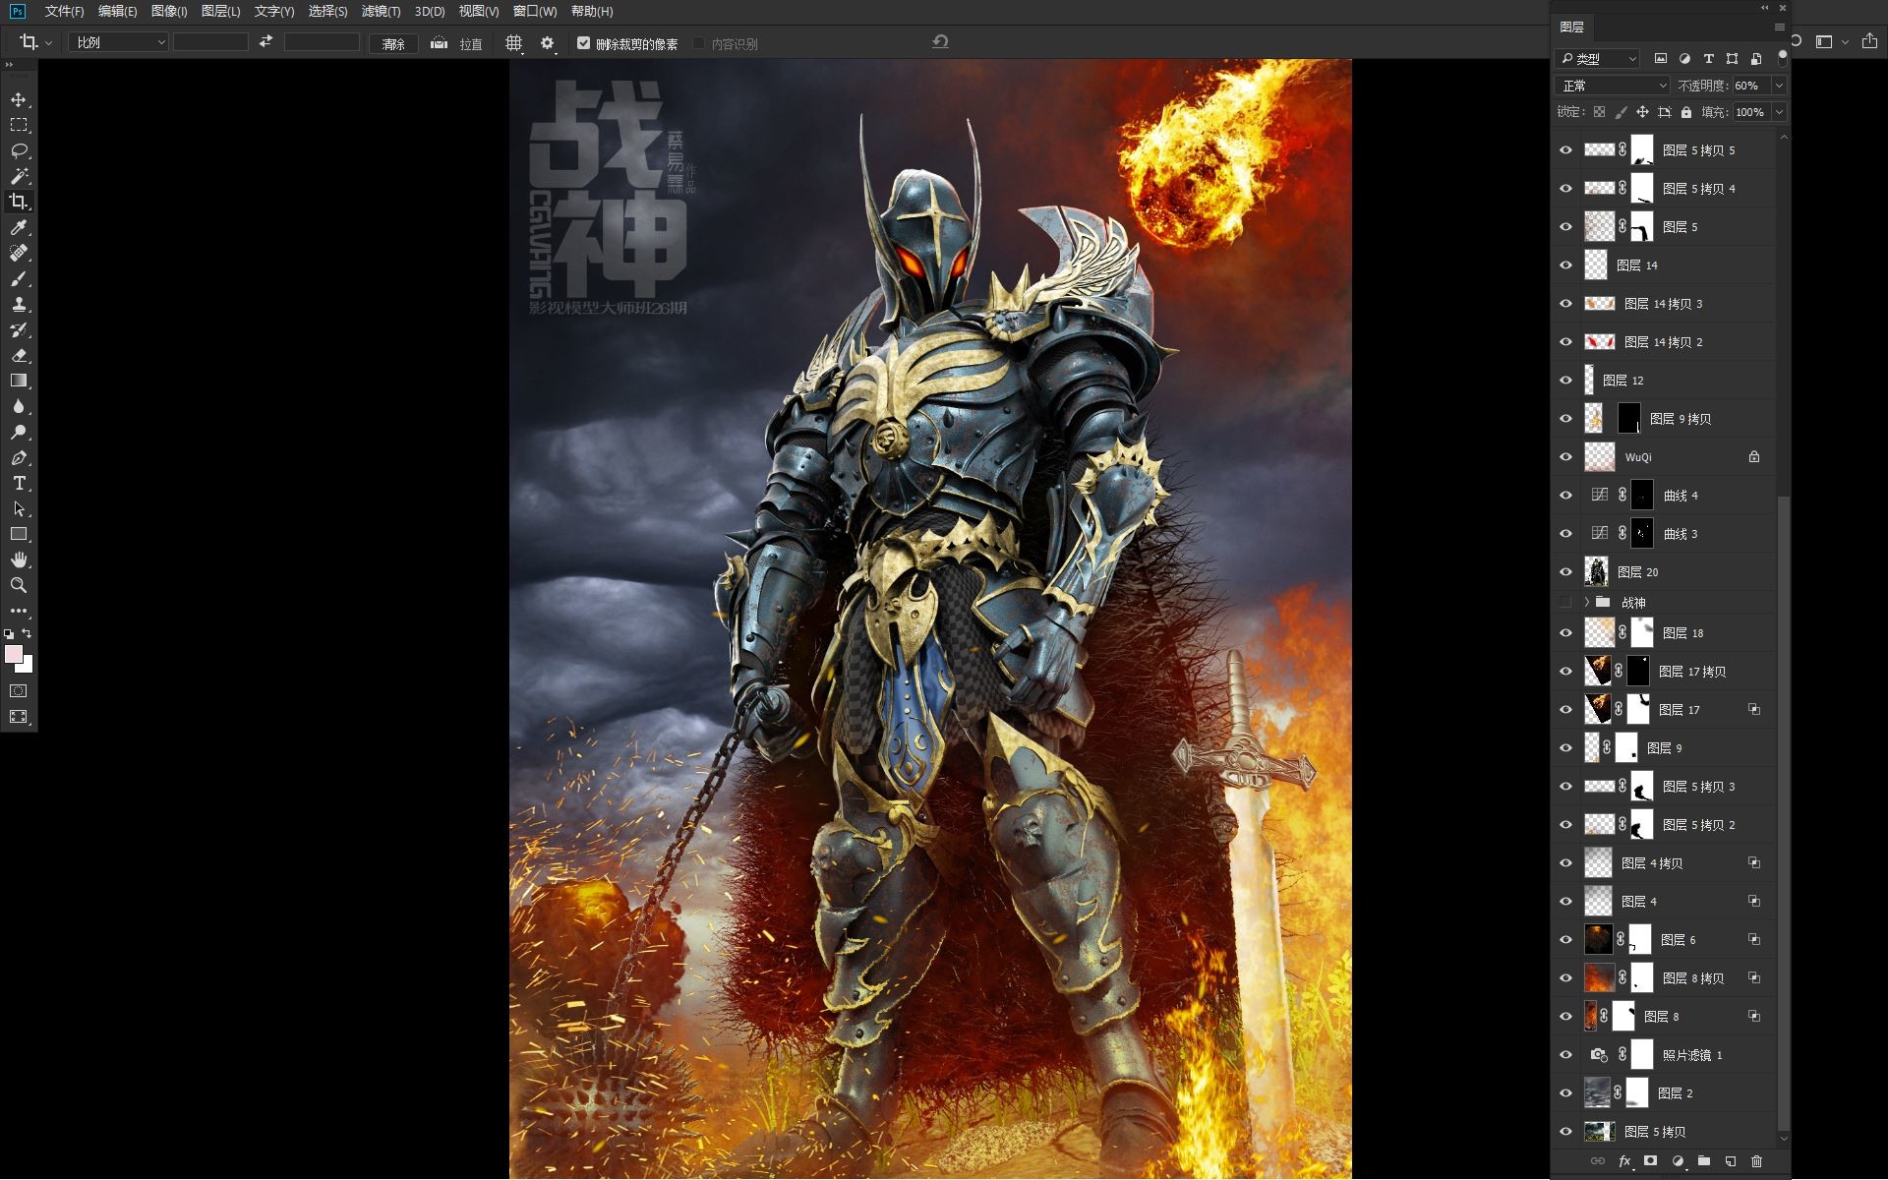The width and height of the screenshot is (1888, 1180).
Task: Click the foreground color swatch
Action: pos(14,655)
